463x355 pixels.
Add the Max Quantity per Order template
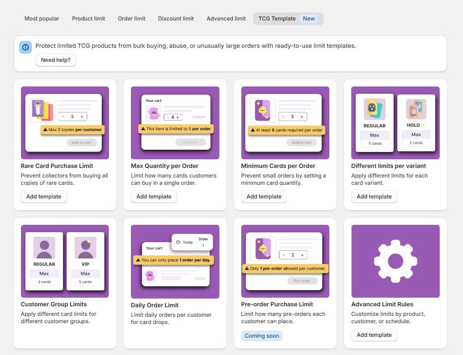pos(154,197)
